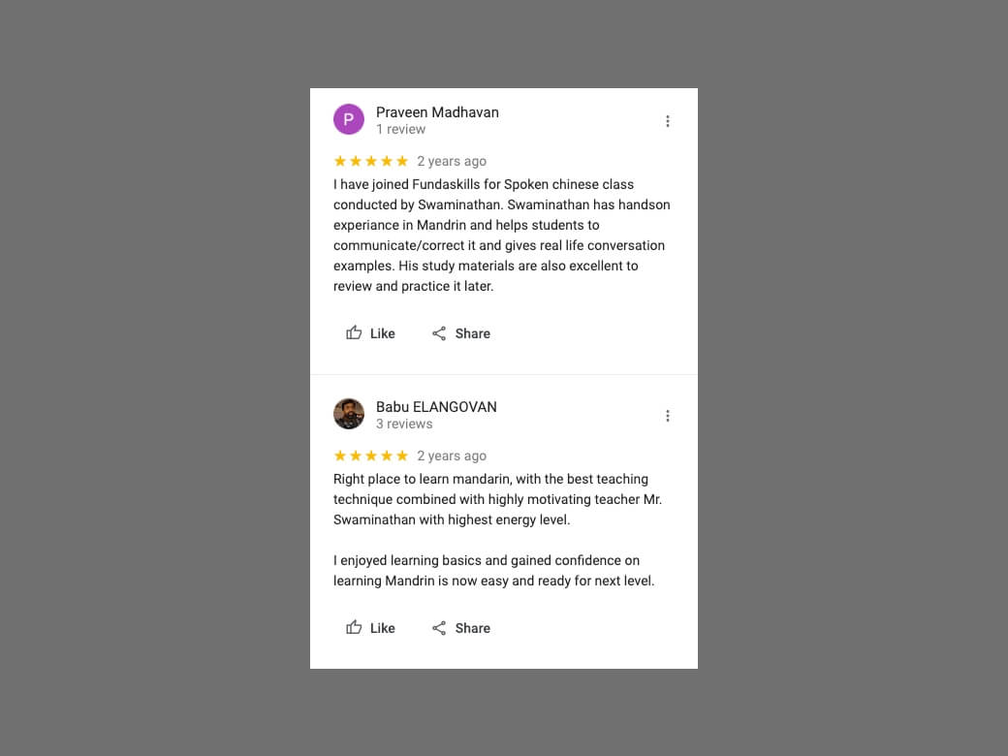This screenshot has height=756, width=1008.
Task: Share Babu ELANGOVAN's review
Action: click(x=461, y=628)
